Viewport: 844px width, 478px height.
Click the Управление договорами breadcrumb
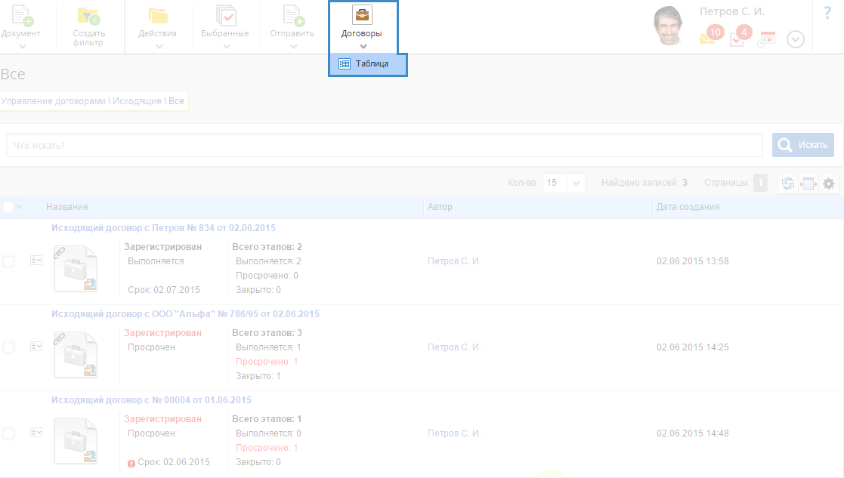coord(53,101)
